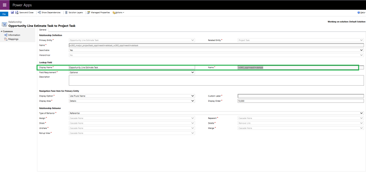Click the save floppy disk icon
Screen dimensions: 366x176
click(x=12, y=12)
